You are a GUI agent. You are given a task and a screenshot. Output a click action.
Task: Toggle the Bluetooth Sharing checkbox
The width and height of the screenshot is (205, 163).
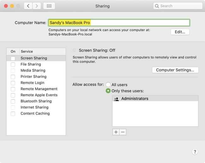13,101
